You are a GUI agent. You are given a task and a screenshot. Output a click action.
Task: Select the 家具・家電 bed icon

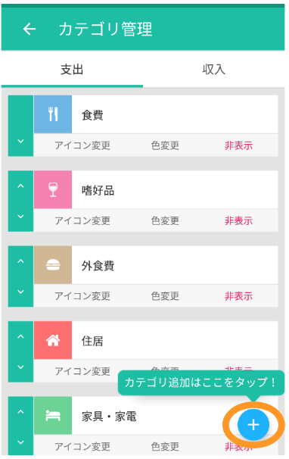tap(53, 415)
